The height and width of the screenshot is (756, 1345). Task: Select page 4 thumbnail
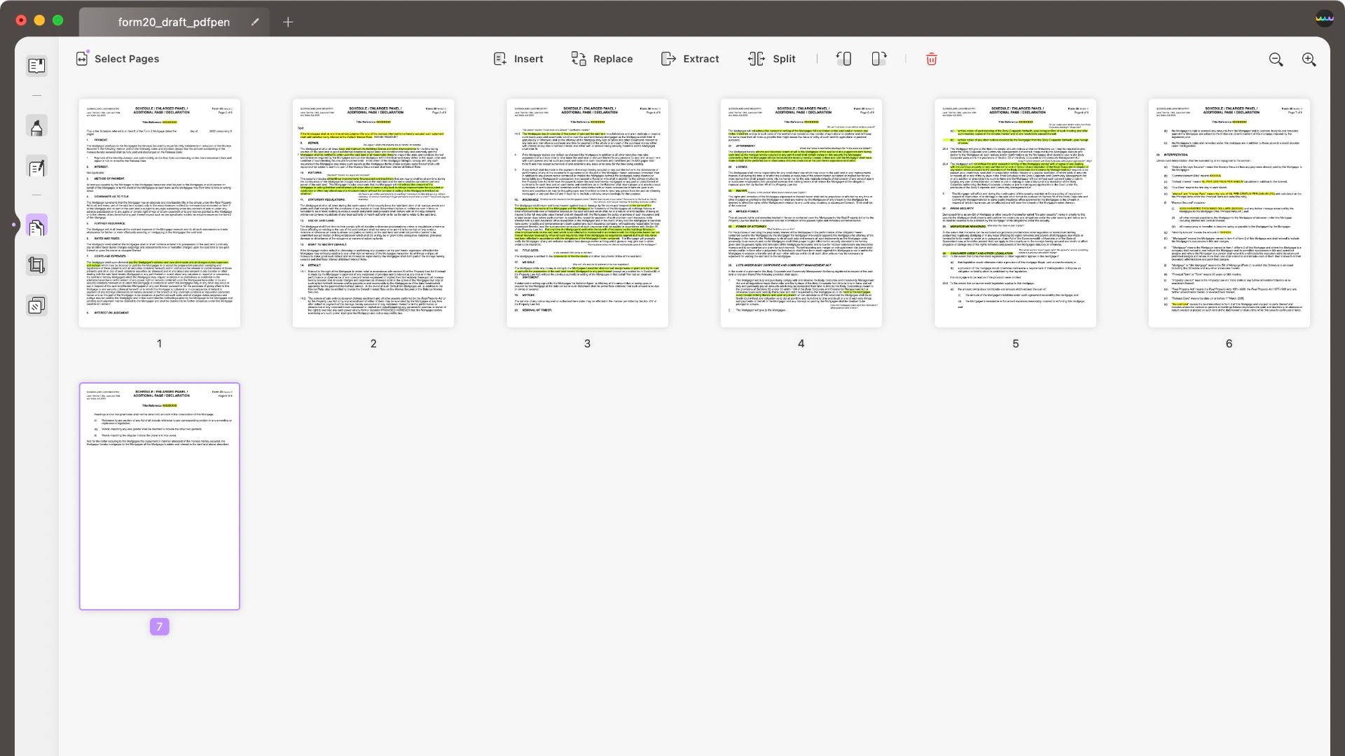pos(801,213)
